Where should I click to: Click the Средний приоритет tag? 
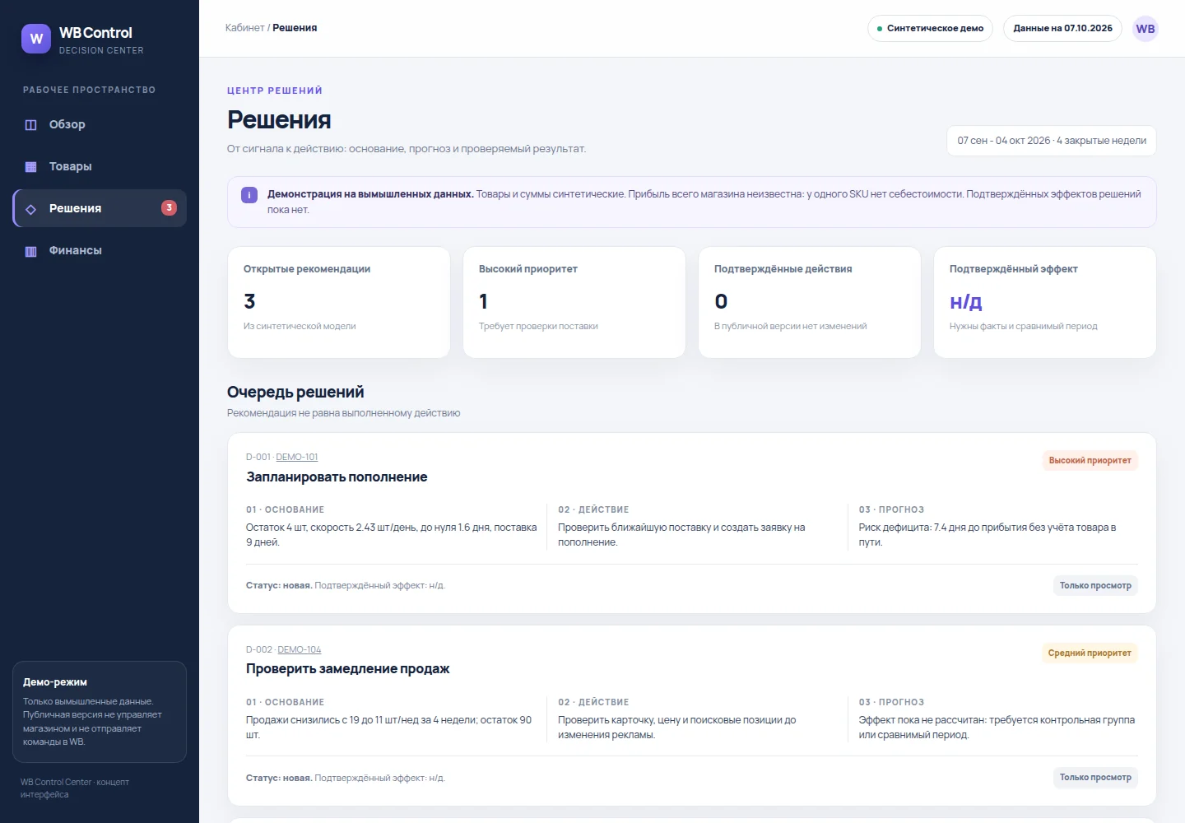pyautogui.click(x=1090, y=653)
